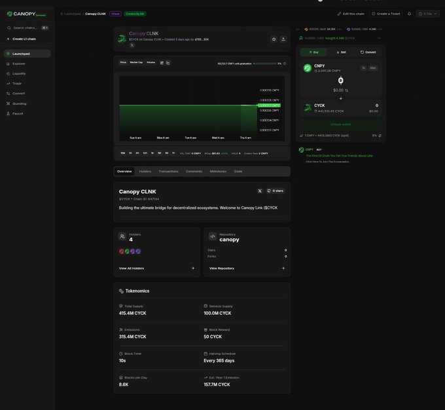Click the rate swap icon before 1 CNPY

(x=302, y=136)
